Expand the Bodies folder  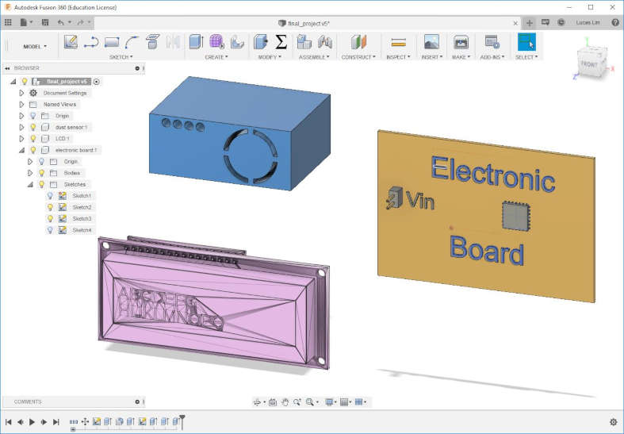(30, 173)
